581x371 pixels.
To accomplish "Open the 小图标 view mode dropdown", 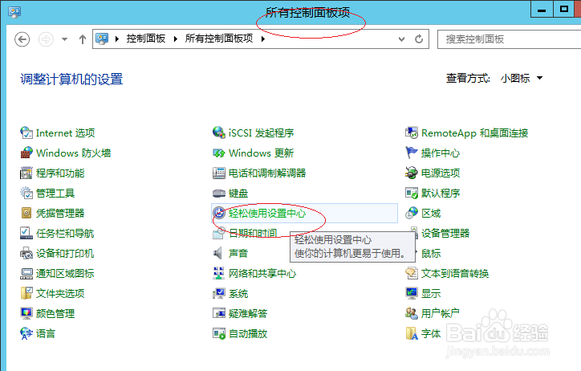I will pos(522,78).
